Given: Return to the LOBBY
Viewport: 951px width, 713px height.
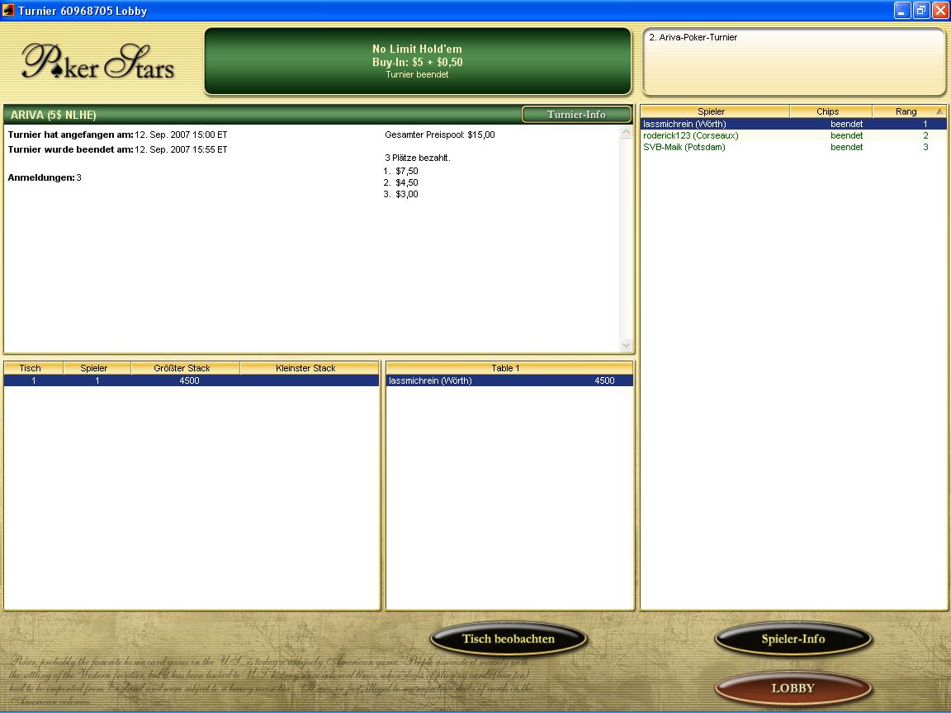Looking at the screenshot, I should coord(793,688).
